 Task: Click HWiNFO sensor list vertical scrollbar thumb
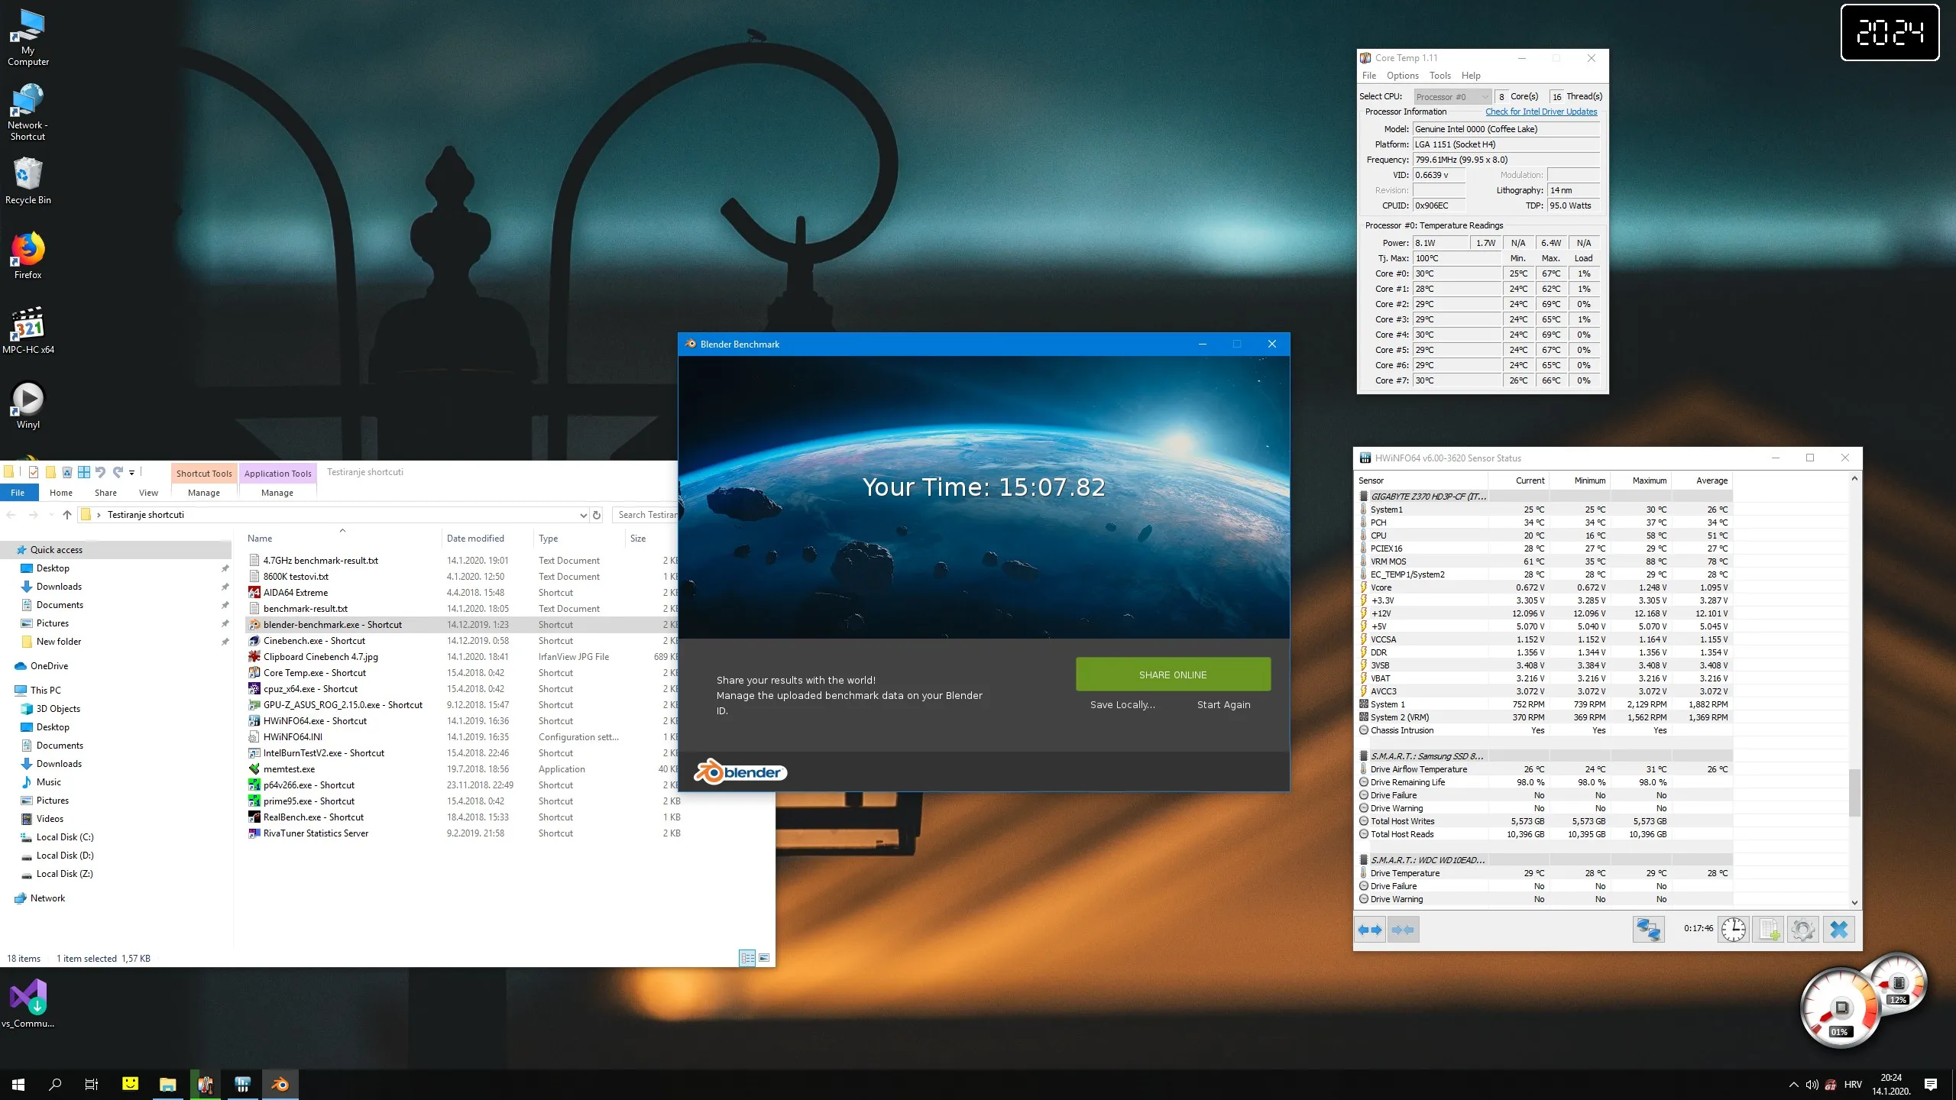click(1854, 791)
